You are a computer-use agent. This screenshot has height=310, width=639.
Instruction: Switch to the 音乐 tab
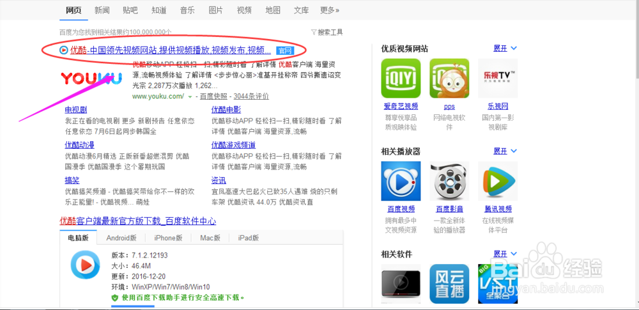click(187, 10)
